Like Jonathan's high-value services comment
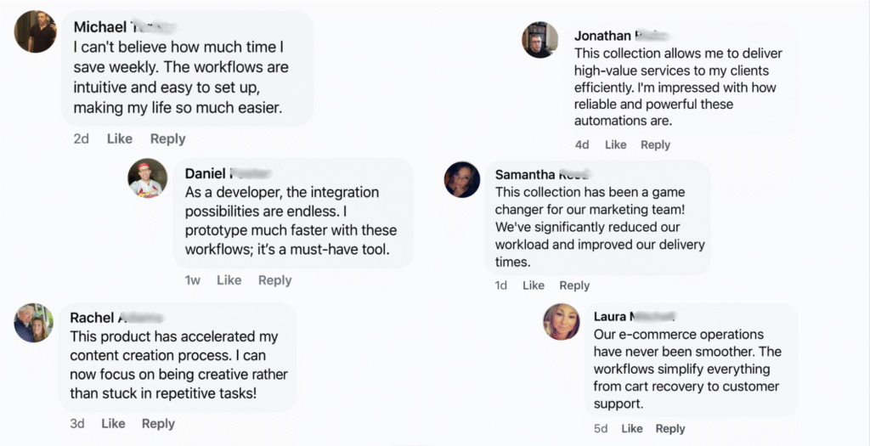 (x=615, y=144)
